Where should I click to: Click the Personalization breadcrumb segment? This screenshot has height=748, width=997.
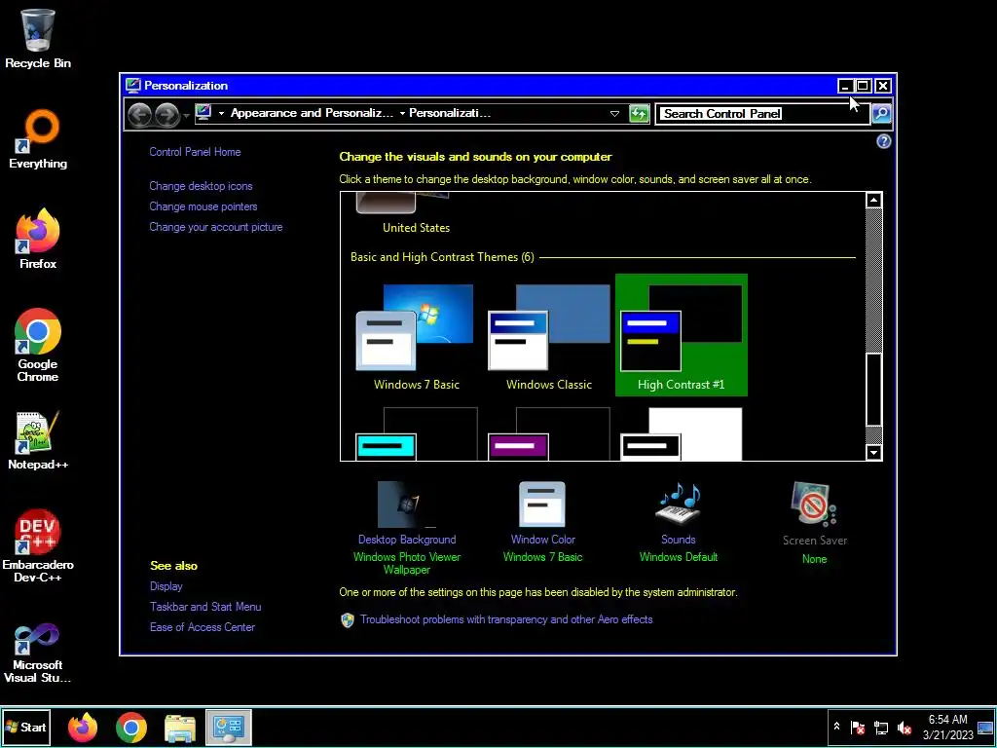(x=450, y=113)
